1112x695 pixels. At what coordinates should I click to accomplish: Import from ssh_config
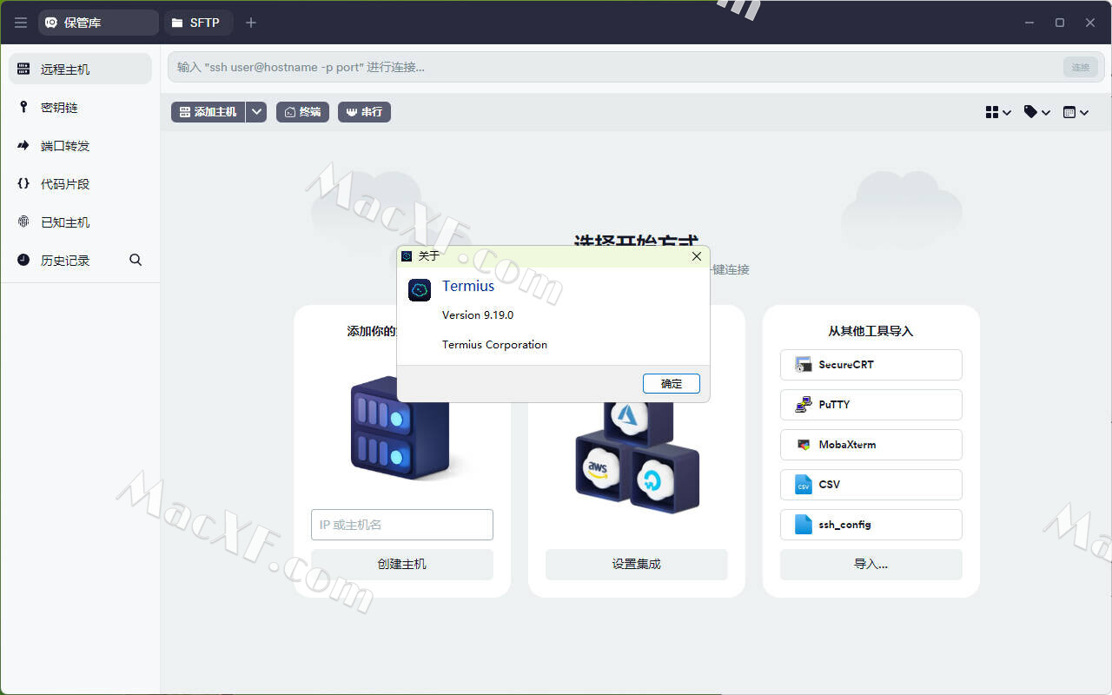point(871,525)
